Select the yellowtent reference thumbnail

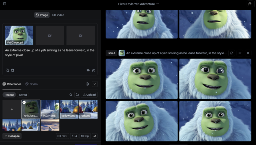pyautogui.click(x=69, y=109)
